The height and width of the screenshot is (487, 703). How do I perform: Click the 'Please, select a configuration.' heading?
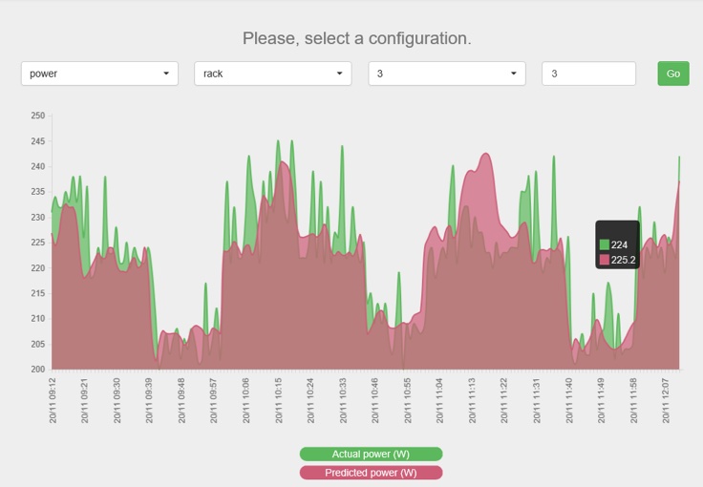pos(356,38)
